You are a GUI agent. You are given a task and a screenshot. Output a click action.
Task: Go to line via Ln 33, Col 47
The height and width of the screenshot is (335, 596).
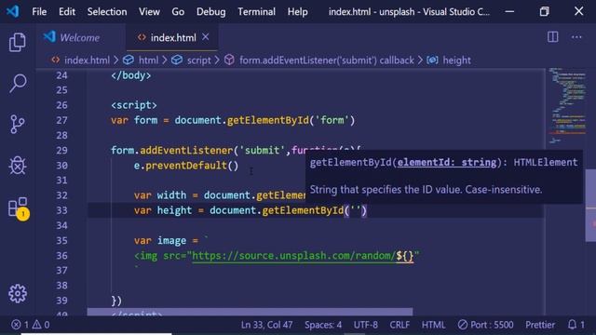pos(267,325)
